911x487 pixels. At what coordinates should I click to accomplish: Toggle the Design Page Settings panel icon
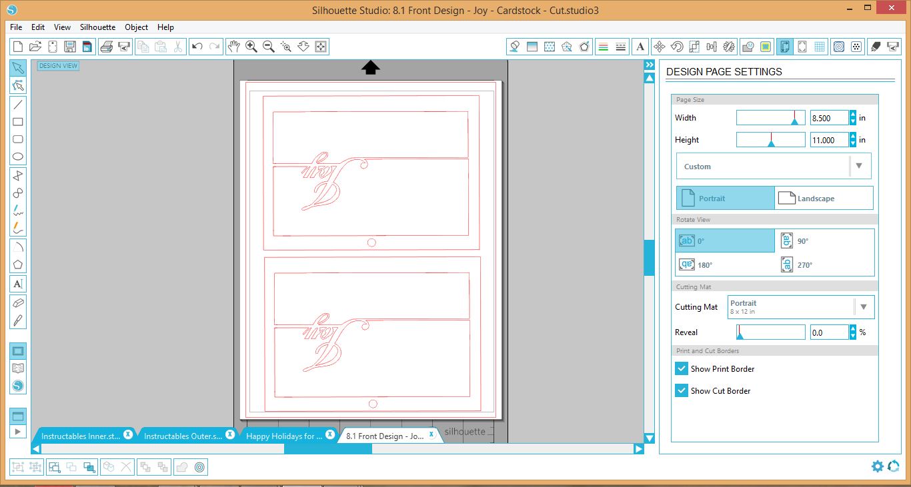click(785, 47)
